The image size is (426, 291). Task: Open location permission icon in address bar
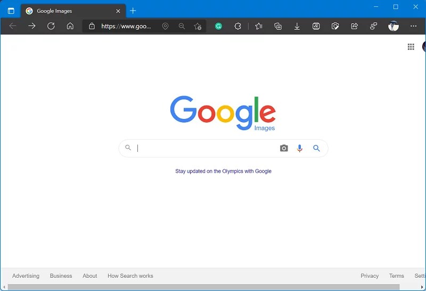pos(165,26)
